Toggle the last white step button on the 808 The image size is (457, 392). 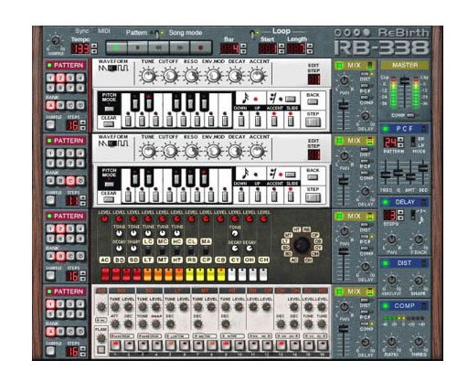tap(263, 275)
